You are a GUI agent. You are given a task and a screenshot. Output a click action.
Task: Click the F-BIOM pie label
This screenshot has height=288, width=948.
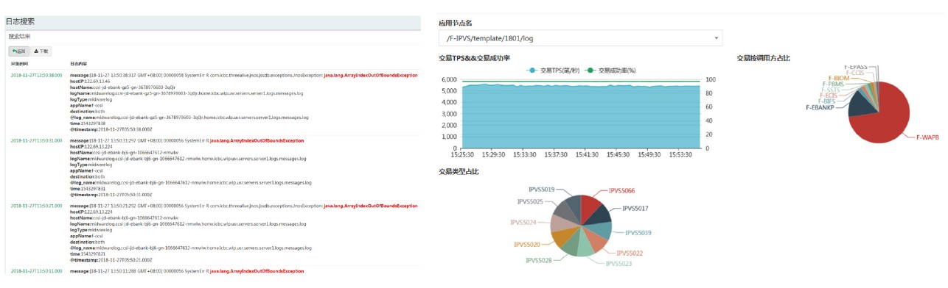tap(839, 78)
